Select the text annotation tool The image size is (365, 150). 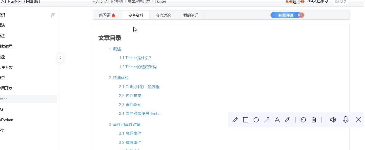tap(277, 120)
